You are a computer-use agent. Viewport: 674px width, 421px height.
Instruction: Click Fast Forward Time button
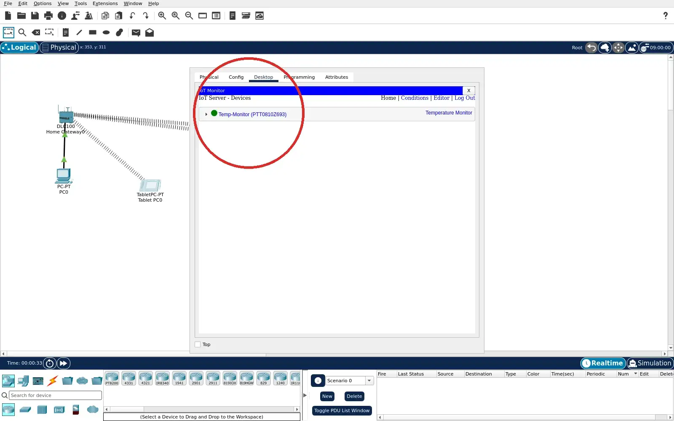[64, 363]
